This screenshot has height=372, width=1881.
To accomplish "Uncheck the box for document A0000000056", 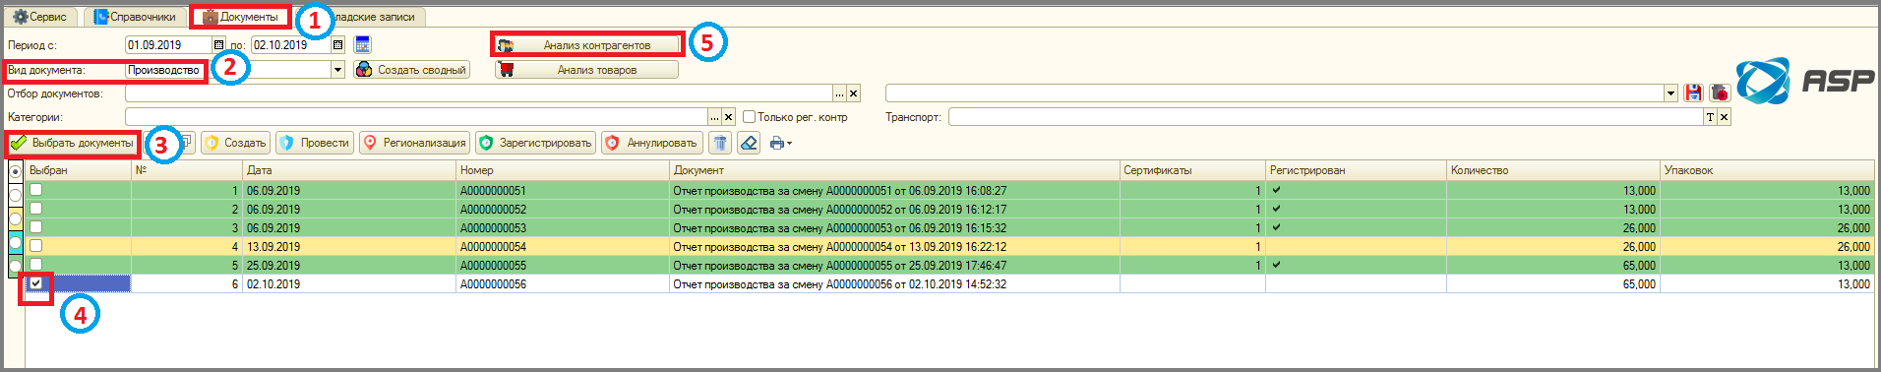I will pyautogui.click(x=35, y=283).
